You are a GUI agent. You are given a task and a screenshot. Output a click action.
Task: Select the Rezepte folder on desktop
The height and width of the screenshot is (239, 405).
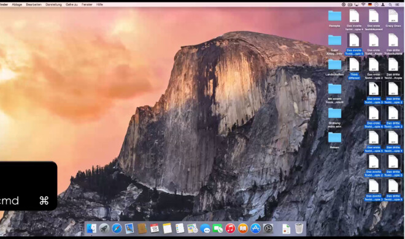334,16
